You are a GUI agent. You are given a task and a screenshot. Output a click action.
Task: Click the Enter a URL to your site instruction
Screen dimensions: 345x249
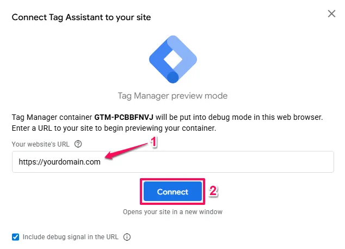pyautogui.click(x=115, y=128)
